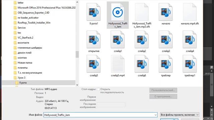This screenshot has width=214, height=120.
Task: Click the 320 кбит/с, 44 100 Гц text
Action: 57,101
